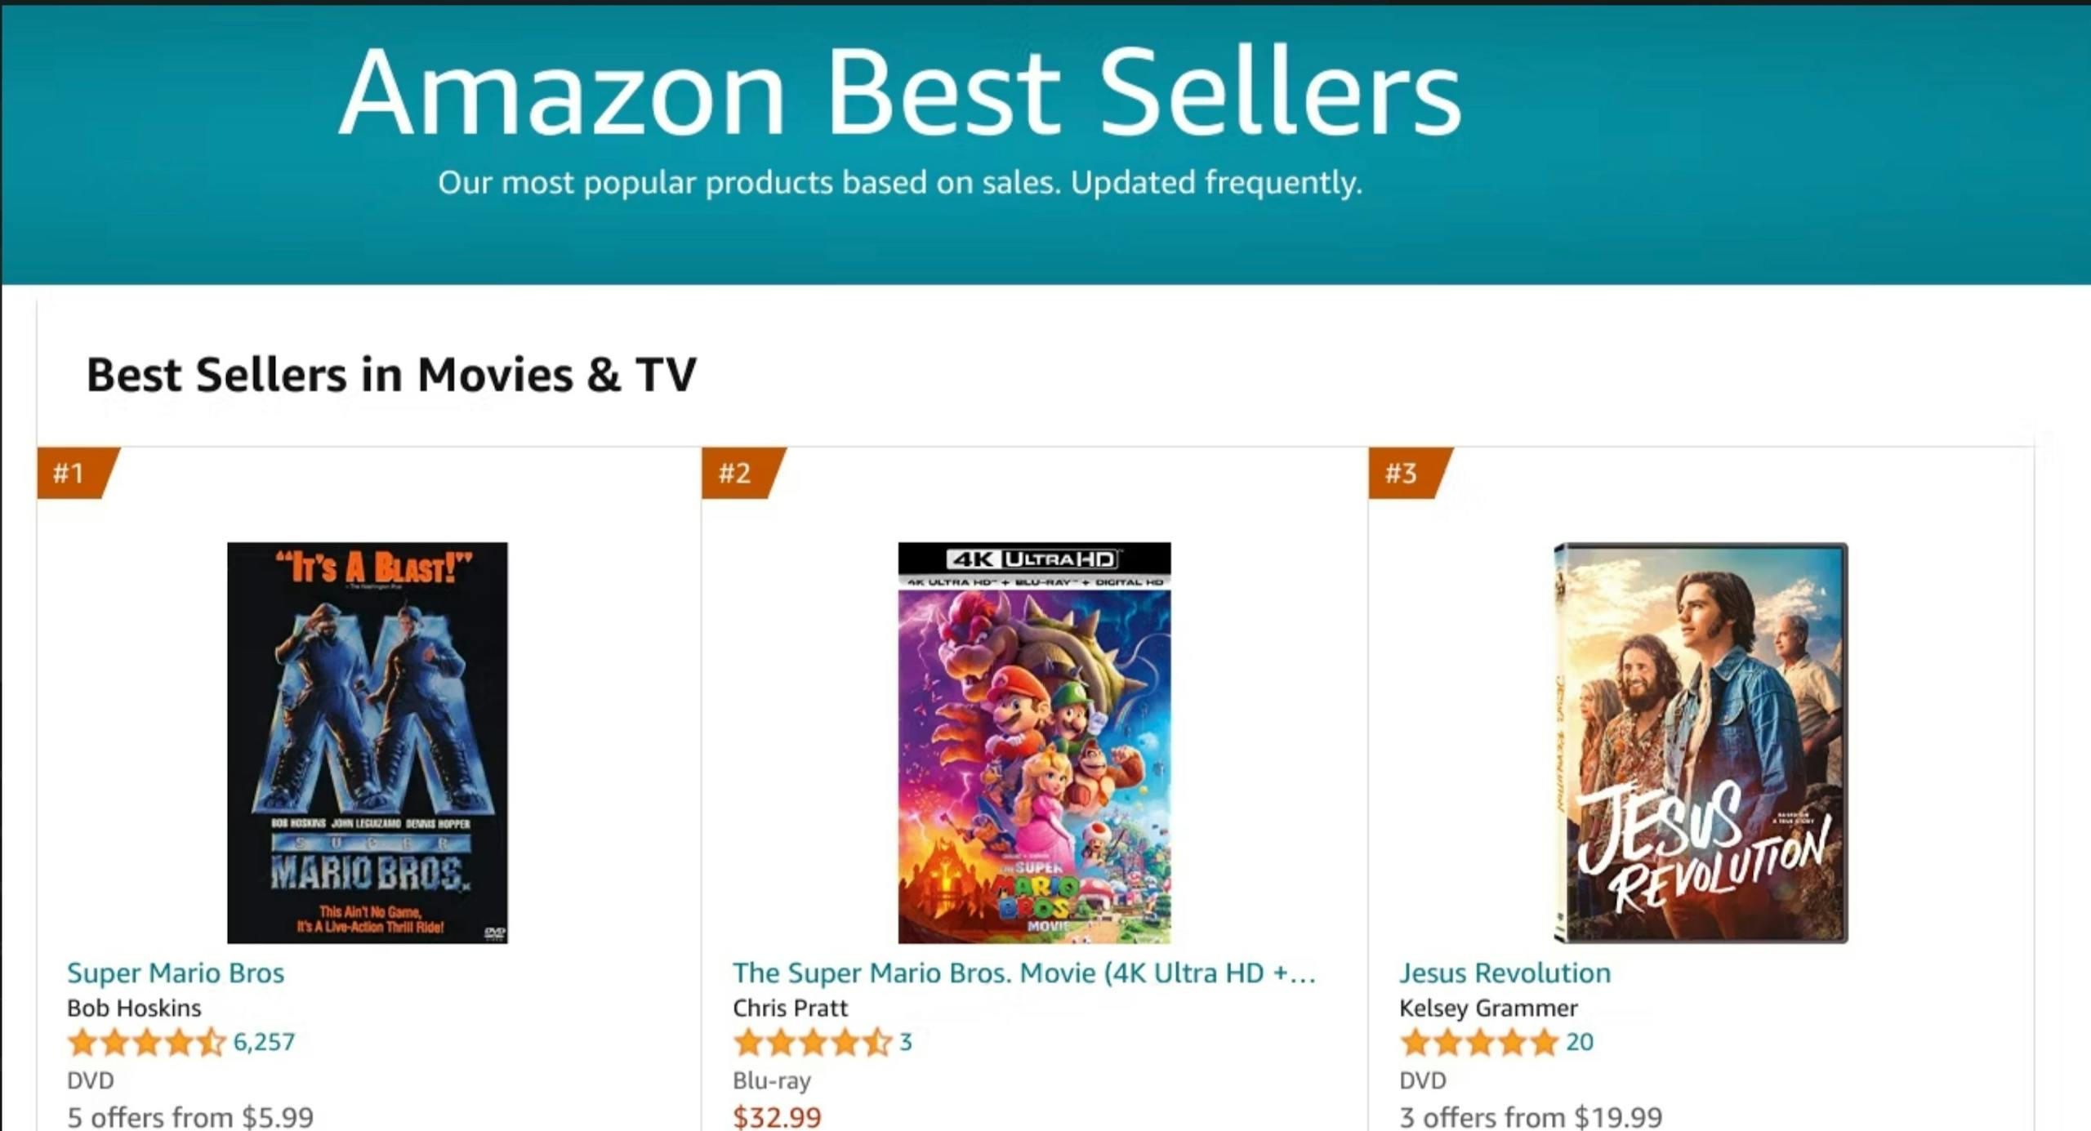Screen dimensions: 2091x1131
Task: Click the $32.99 Blu-ray price
Action: (x=777, y=1116)
